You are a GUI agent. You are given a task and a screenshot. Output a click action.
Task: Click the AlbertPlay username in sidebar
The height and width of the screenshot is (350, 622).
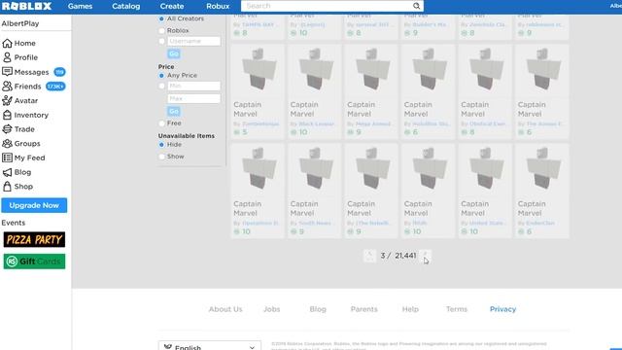(20, 23)
